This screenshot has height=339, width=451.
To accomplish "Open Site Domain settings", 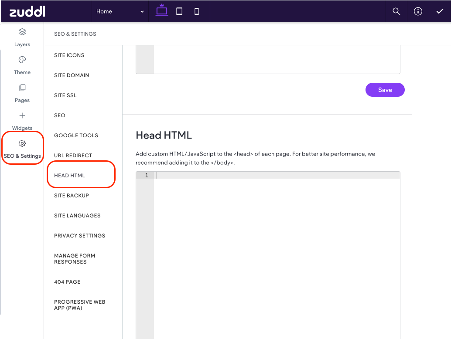I will [x=72, y=75].
